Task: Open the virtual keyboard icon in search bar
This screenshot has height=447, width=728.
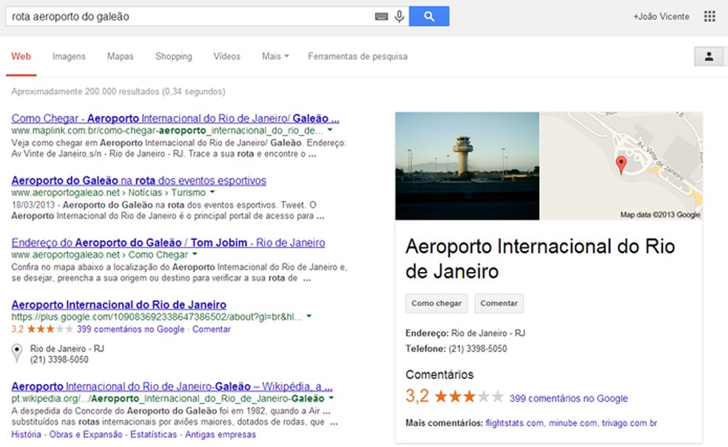Action: [380, 16]
